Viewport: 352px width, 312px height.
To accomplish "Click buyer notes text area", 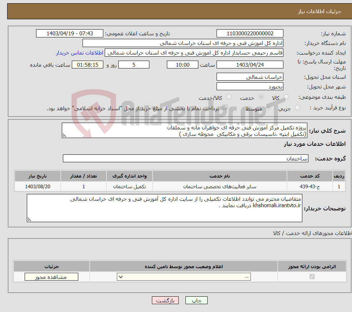I will pos(164,208).
